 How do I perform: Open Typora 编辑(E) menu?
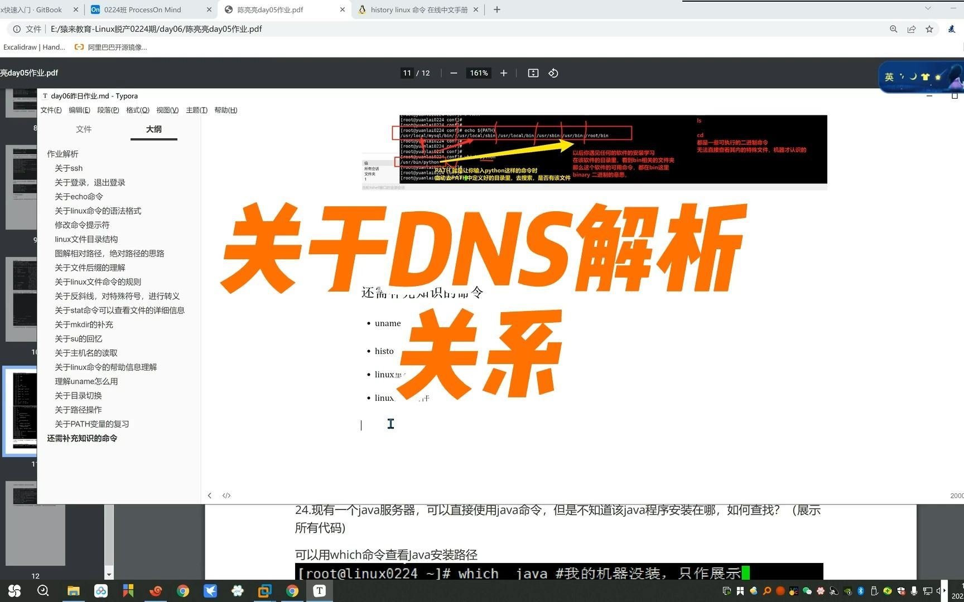point(79,110)
